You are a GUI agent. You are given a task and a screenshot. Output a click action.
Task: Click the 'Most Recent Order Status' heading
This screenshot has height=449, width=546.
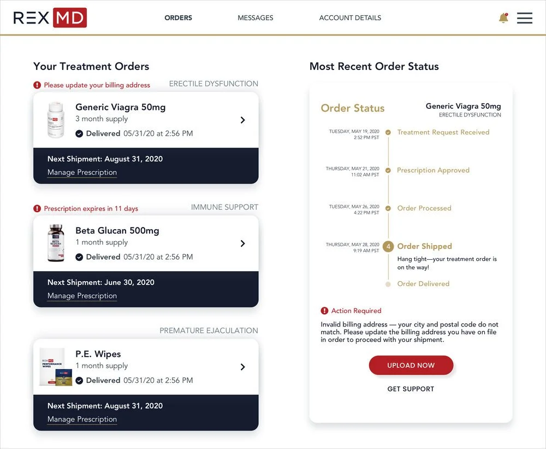(374, 66)
